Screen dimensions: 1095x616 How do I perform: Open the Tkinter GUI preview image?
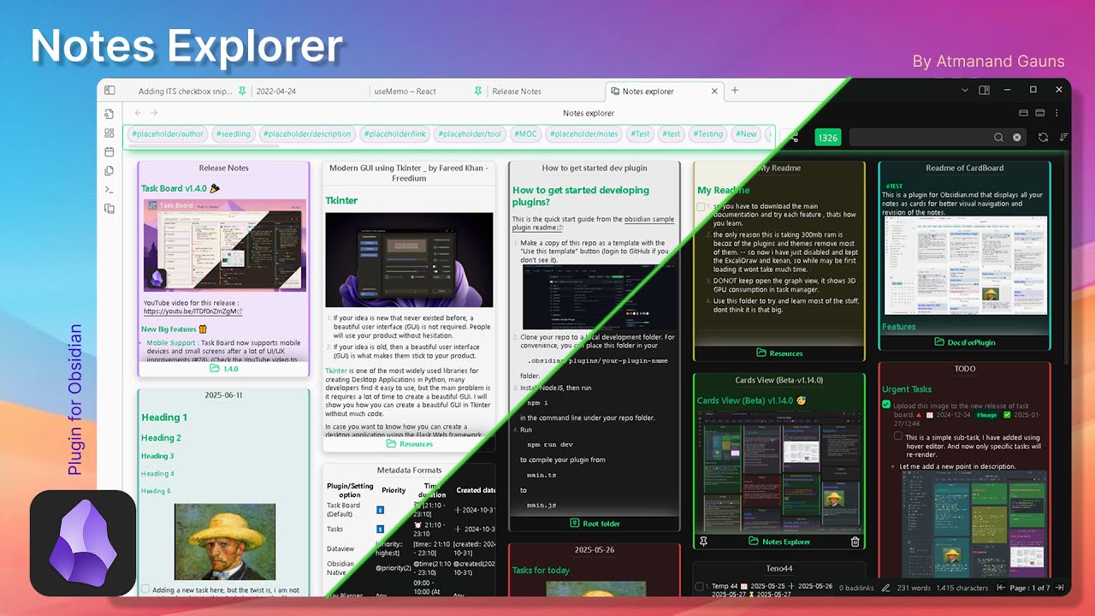click(x=409, y=260)
